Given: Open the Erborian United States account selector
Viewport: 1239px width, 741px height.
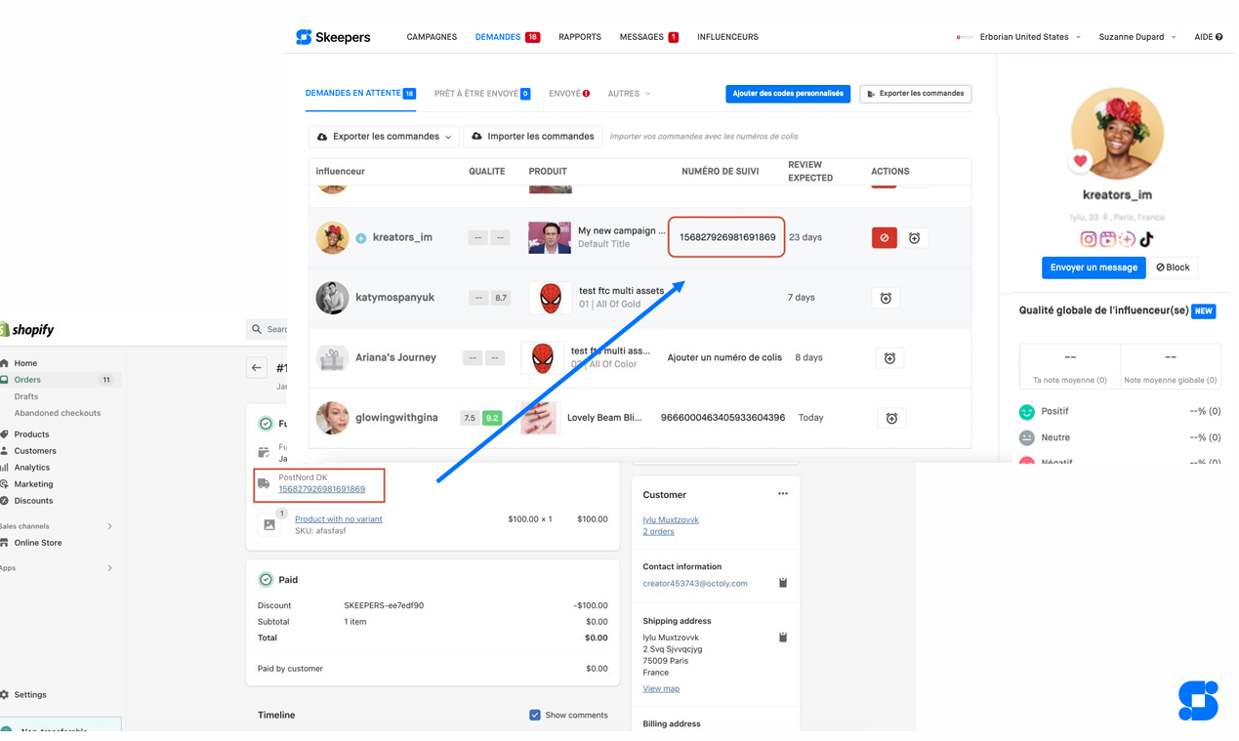Looking at the screenshot, I should tap(1023, 37).
